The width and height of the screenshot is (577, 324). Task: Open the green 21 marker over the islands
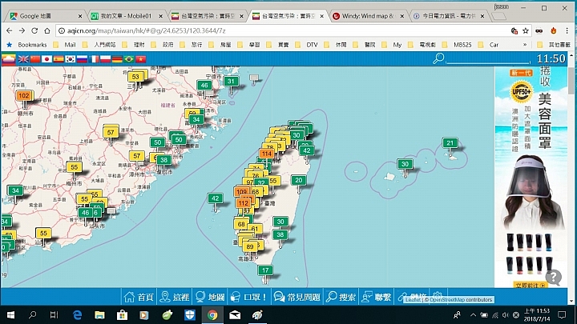coord(450,143)
